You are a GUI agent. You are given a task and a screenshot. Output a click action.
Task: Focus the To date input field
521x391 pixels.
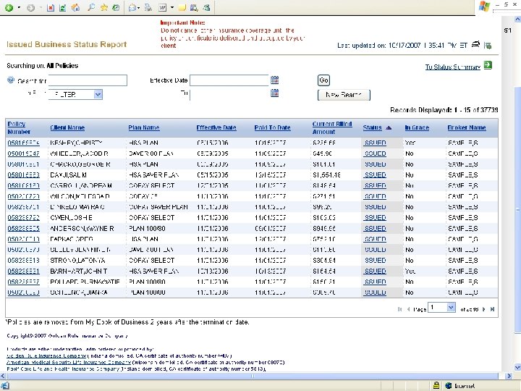[x=229, y=94]
